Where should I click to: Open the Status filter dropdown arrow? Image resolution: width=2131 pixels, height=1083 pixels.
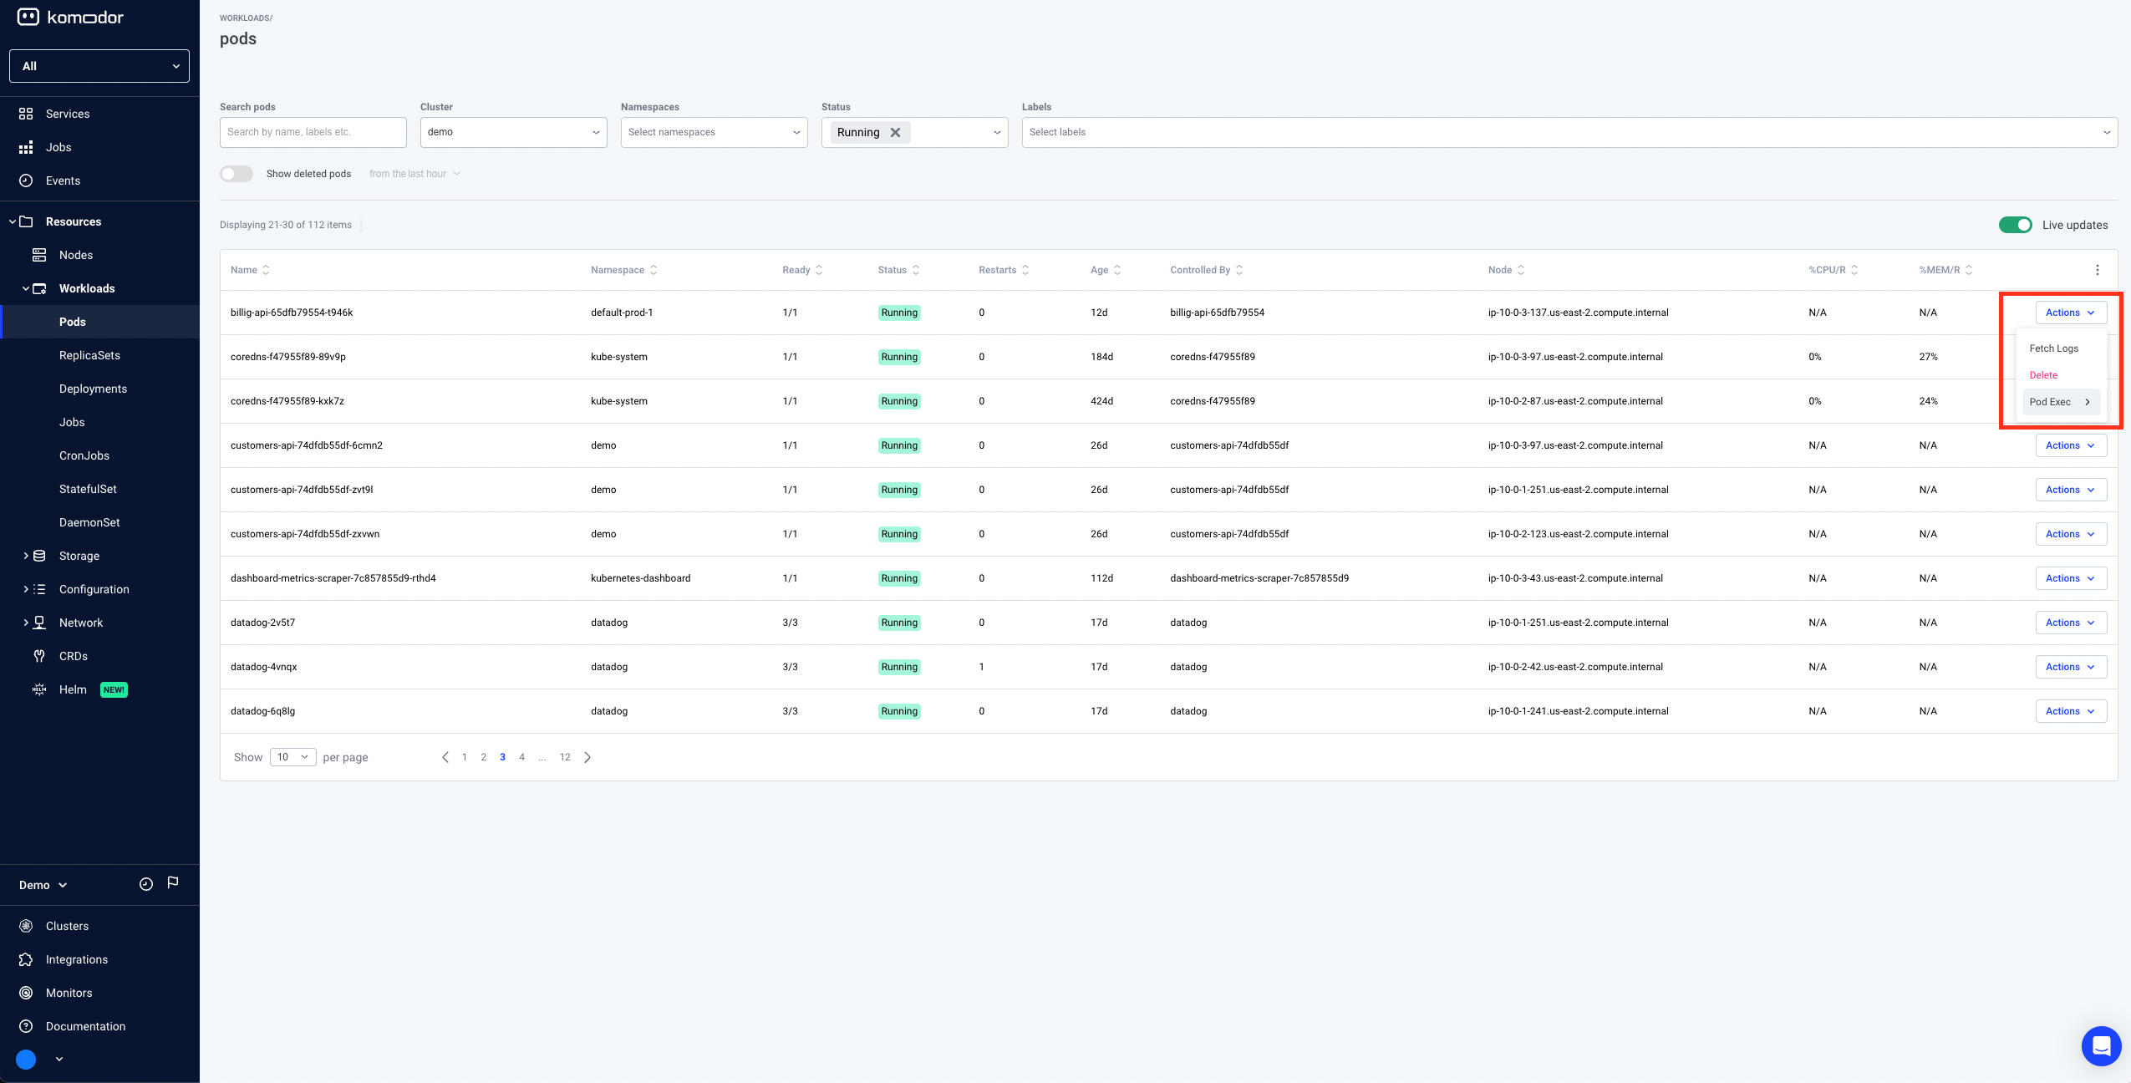click(x=996, y=132)
